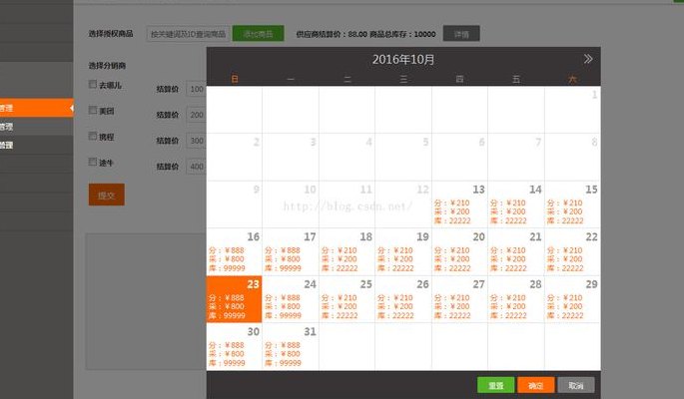Click the white arrow on the orange sidebar item
This screenshot has height=399, width=684.
[x=72, y=108]
